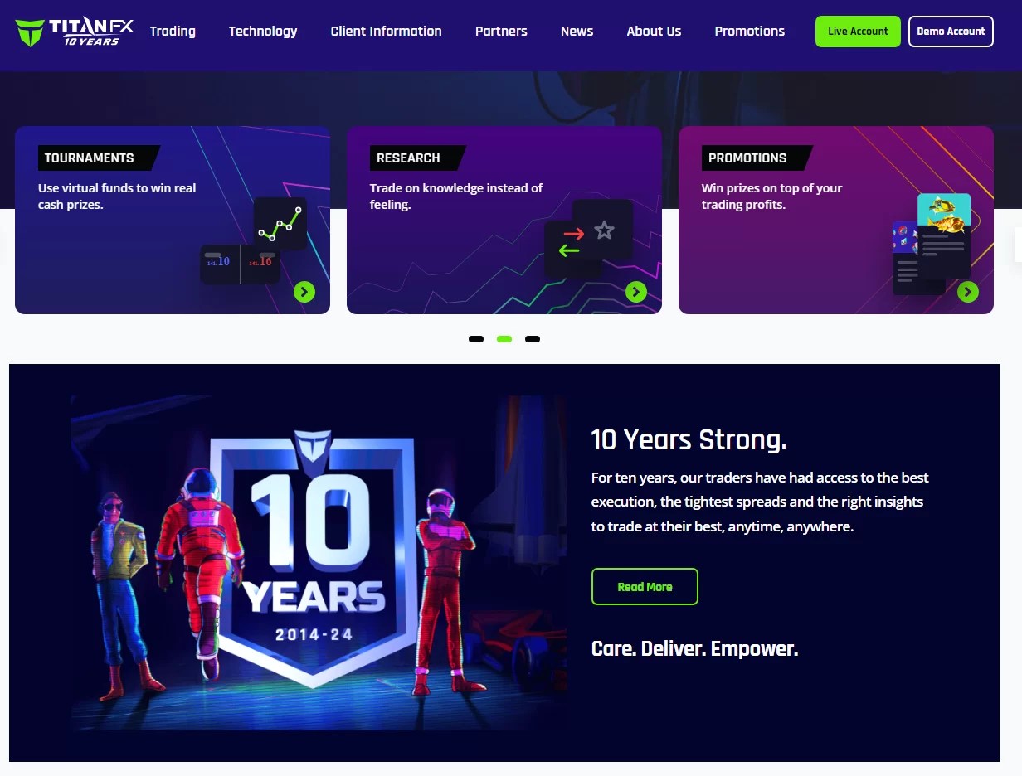Select the third carousel dot

pos(533,338)
